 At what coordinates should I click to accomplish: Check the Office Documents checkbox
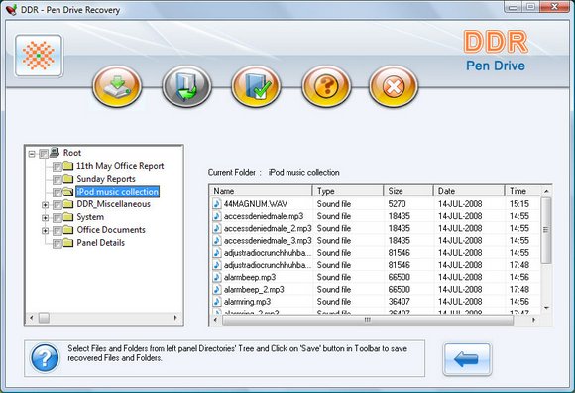[x=57, y=231]
